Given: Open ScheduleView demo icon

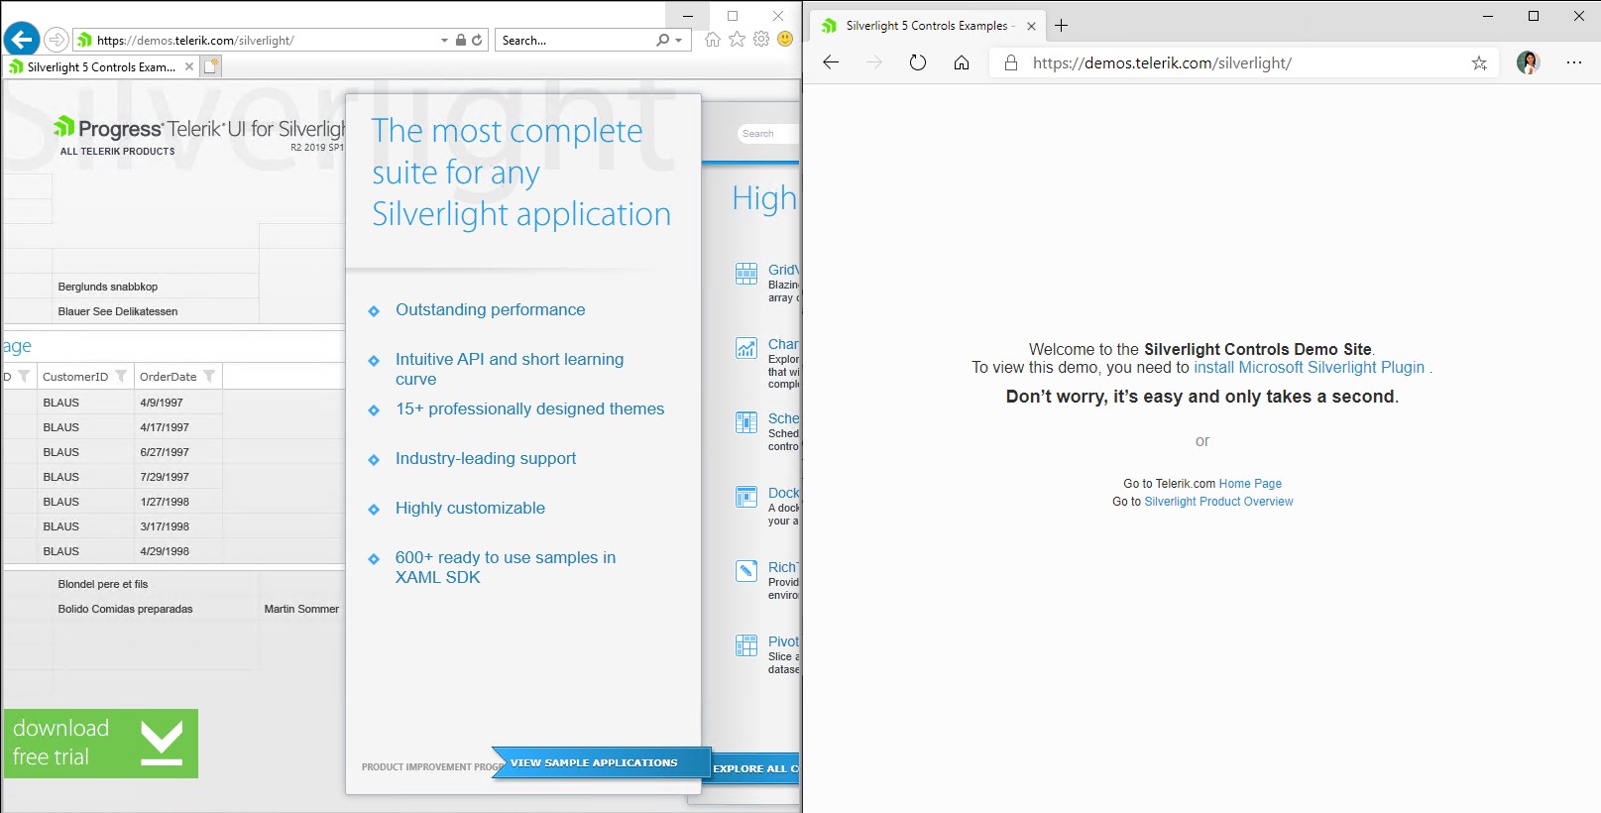Looking at the screenshot, I should click(x=746, y=422).
